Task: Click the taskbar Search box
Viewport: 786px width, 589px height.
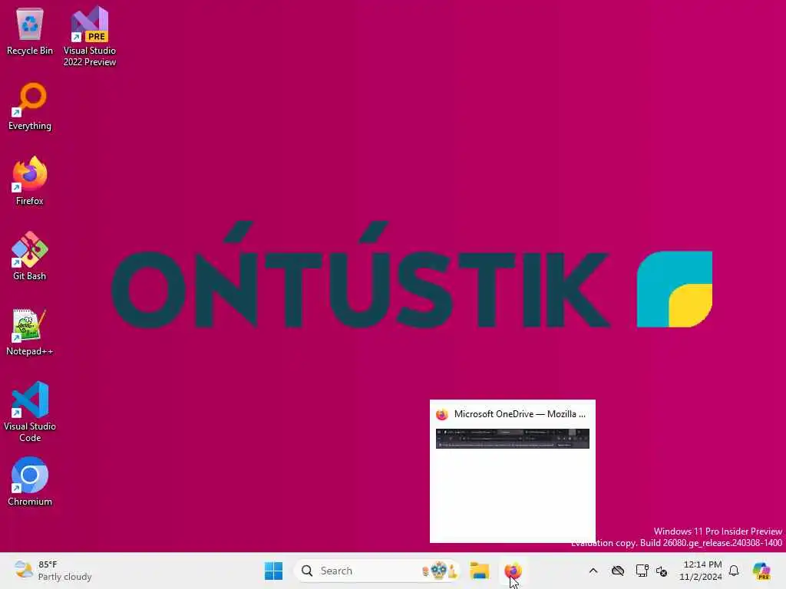Action: [377, 571]
